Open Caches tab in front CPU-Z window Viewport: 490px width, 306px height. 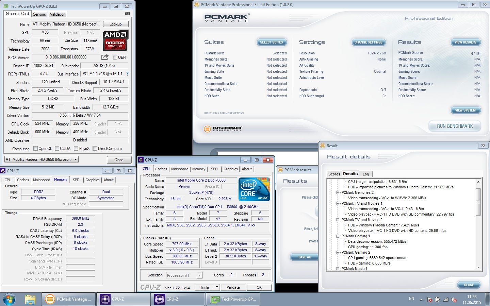(161, 169)
